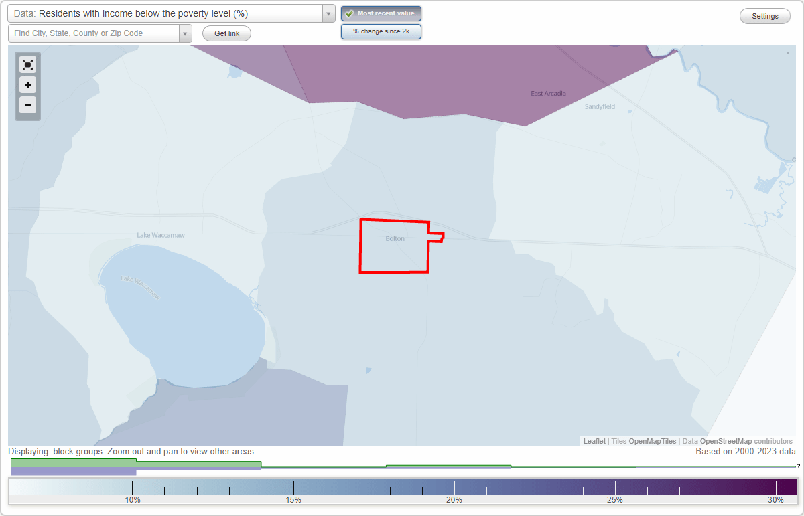The height and width of the screenshot is (516, 804).
Task: Click the green checkmark on Most recent value
Action: [x=350, y=13]
